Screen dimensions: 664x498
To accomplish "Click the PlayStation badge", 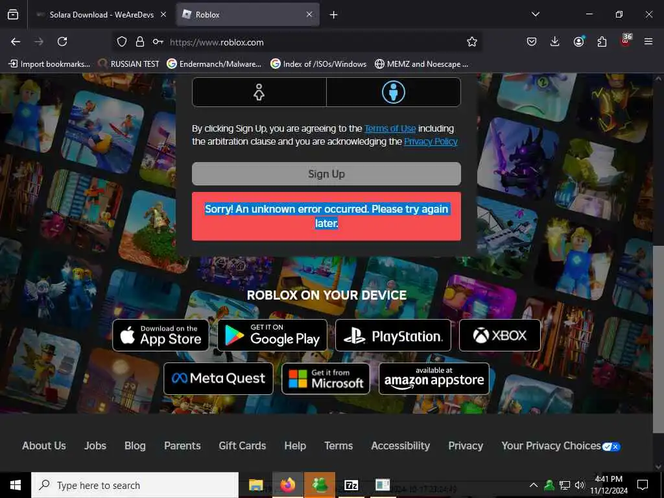I will (393, 335).
